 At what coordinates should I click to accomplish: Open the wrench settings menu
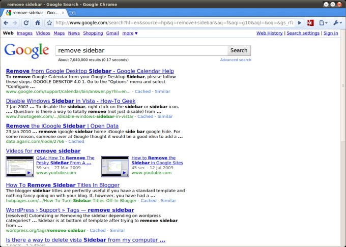coord(337,23)
